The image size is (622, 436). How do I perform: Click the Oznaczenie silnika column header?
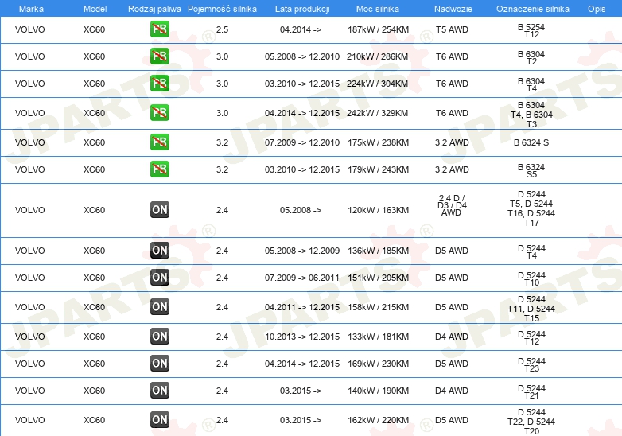[532, 9]
